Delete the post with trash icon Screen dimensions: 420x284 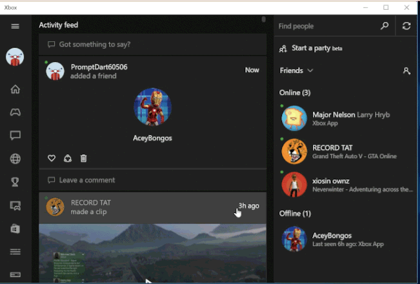(83, 158)
